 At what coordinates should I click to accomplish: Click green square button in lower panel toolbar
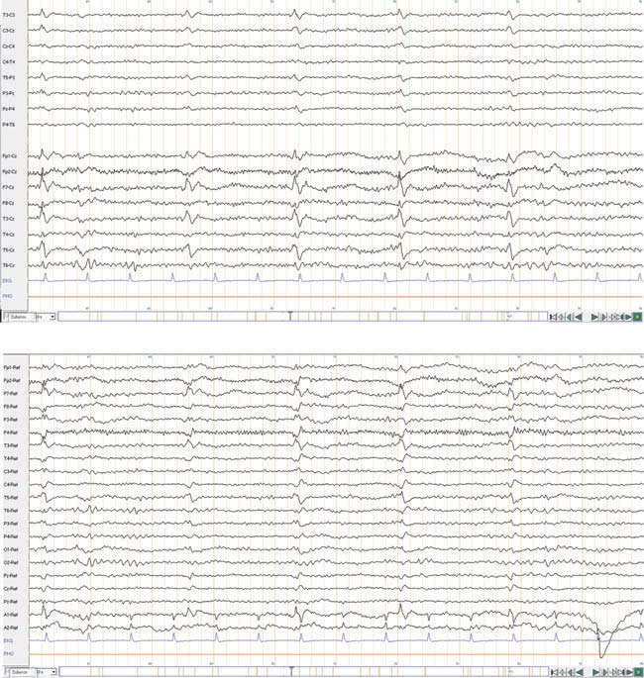637,671
